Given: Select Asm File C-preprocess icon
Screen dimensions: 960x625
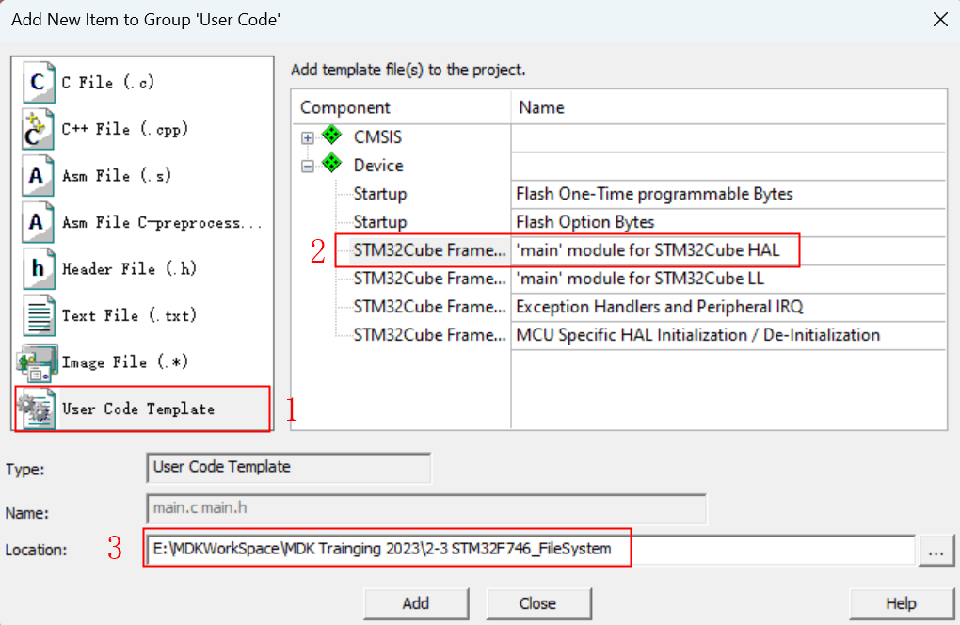Looking at the screenshot, I should [x=38, y=223].
